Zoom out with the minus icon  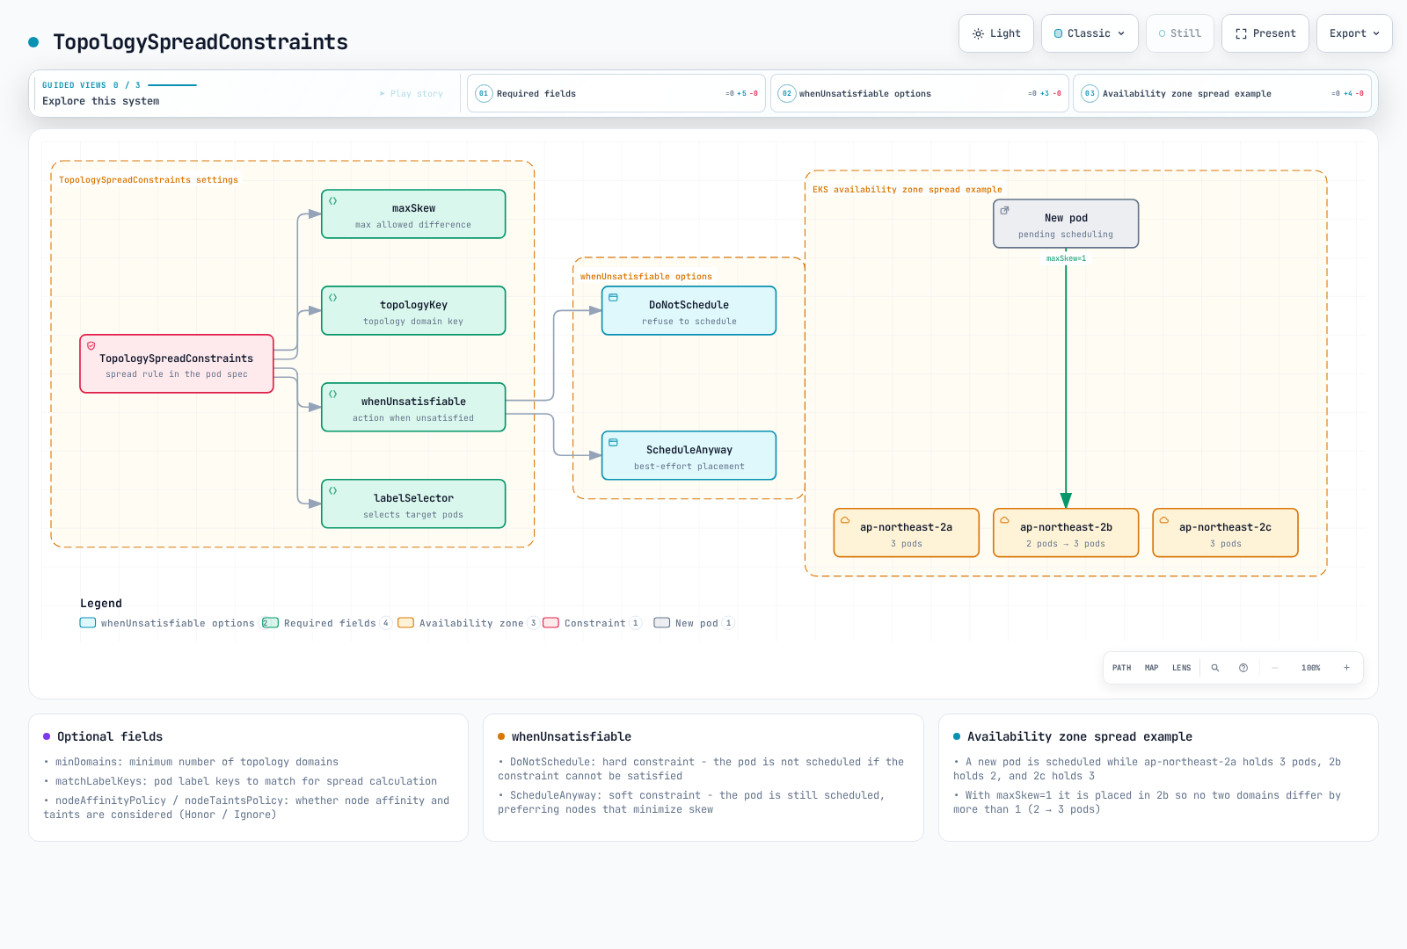click(1275, 668)
